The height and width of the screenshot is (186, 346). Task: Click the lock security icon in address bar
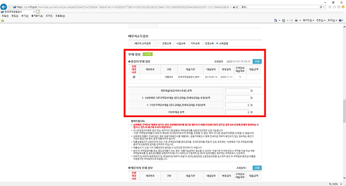click(234, 7)
